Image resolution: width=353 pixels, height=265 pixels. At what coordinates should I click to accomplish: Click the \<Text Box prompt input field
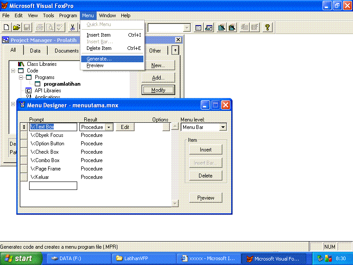(53, 127)
